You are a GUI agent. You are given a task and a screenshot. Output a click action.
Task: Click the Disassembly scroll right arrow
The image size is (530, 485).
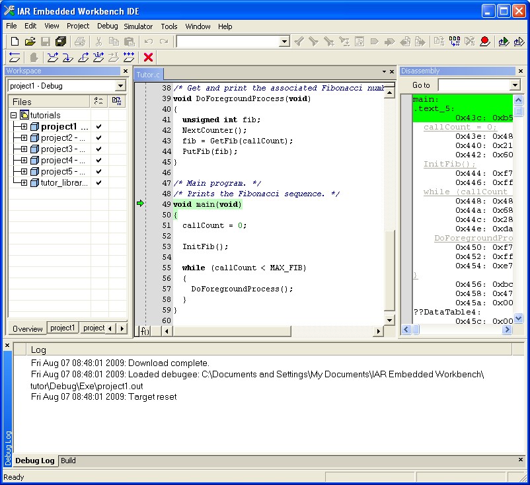coord(506,329)
